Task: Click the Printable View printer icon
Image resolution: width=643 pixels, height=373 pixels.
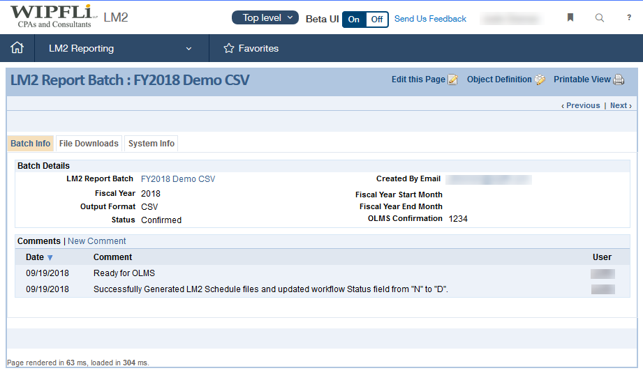Action: 619,80
